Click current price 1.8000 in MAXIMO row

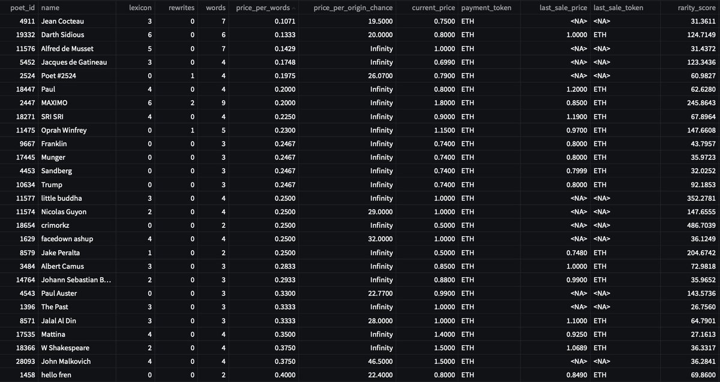[x=445, y=103]
